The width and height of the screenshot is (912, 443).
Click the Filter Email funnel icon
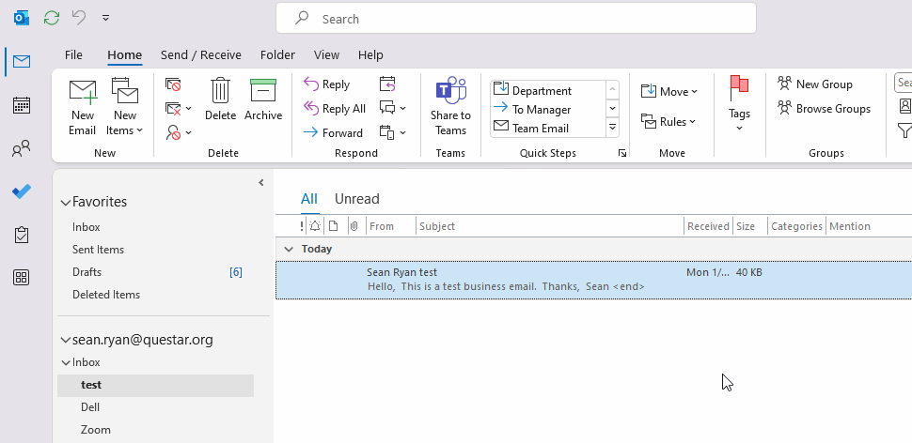905,130
